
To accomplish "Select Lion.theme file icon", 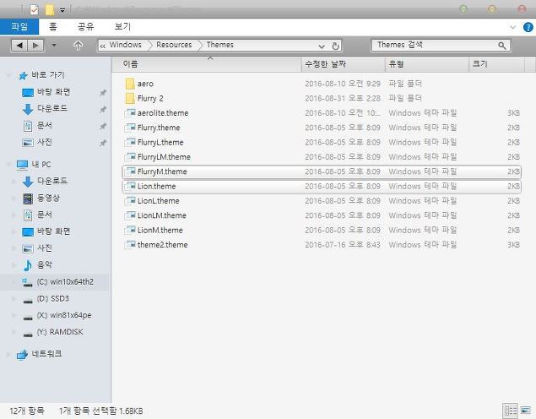I will pos(130,186).
